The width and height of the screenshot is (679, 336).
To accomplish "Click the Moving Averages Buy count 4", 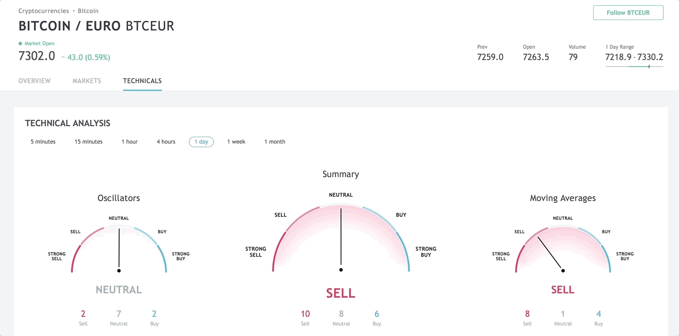I will (x=598, y=314).
